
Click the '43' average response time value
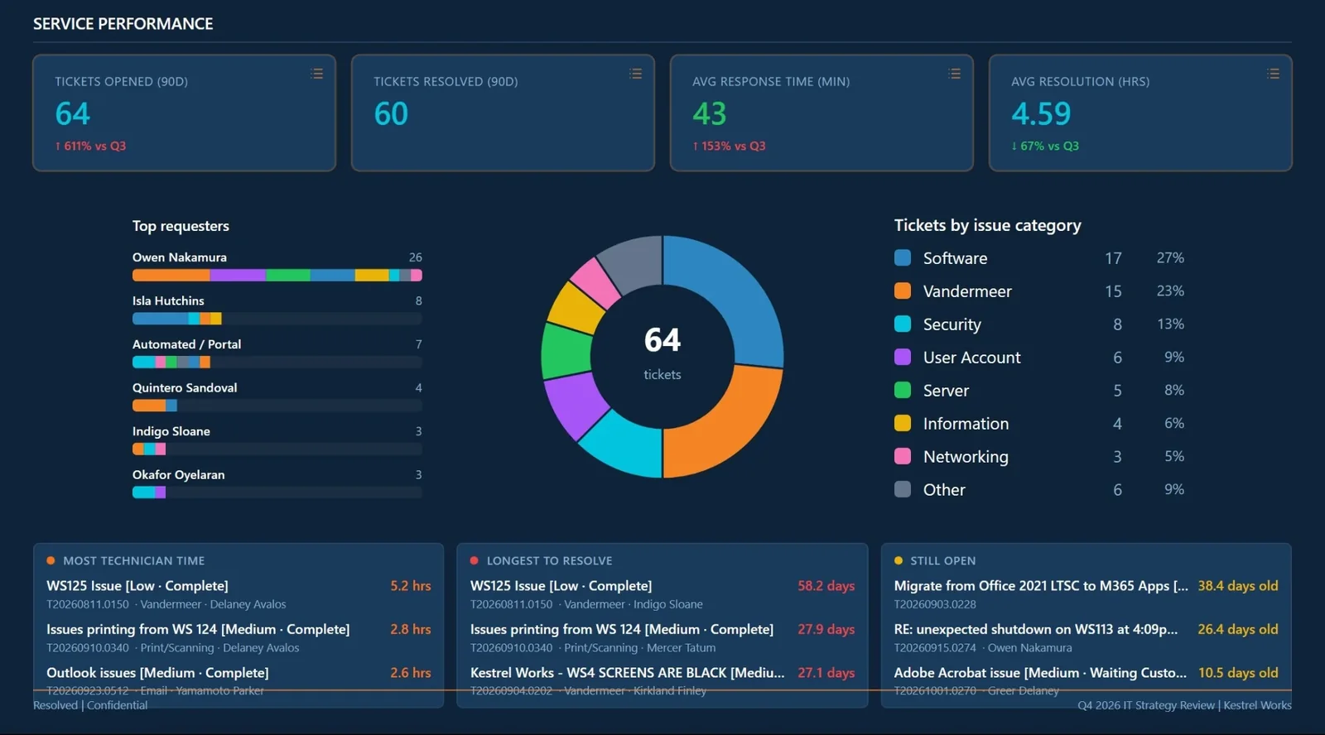pos(710,113)
